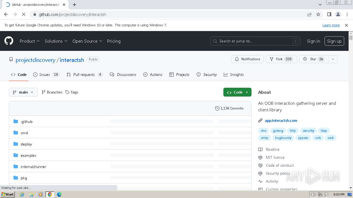The image size is (353, 198).
Task: View the 1,138 Commits history
Action: tap(229, 108)
